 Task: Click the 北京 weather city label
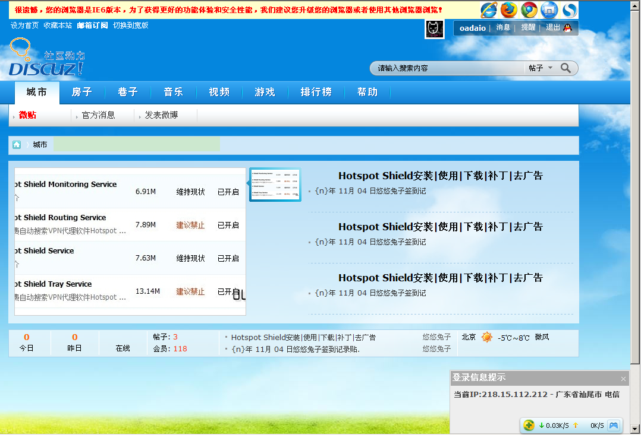[469, 337]
